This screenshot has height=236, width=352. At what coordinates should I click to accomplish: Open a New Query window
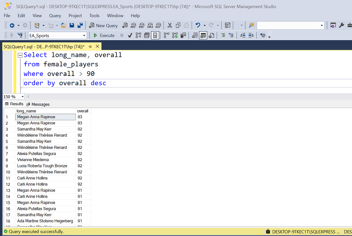[x=103, y=26]
